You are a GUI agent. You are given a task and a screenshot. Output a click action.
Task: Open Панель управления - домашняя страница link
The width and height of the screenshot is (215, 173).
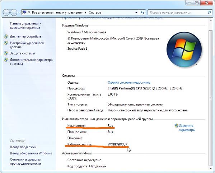pos(25,26)
